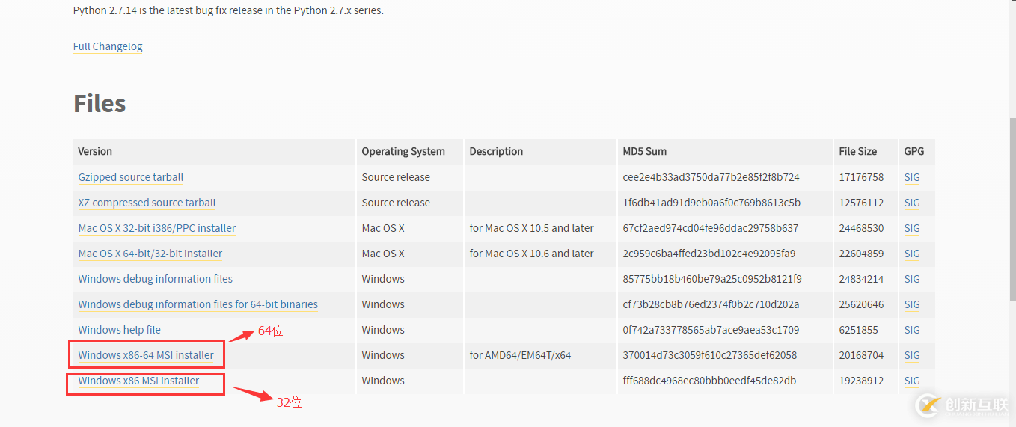Open Mac OS X 32-bit i386/PPC installer link

[157, 228]
